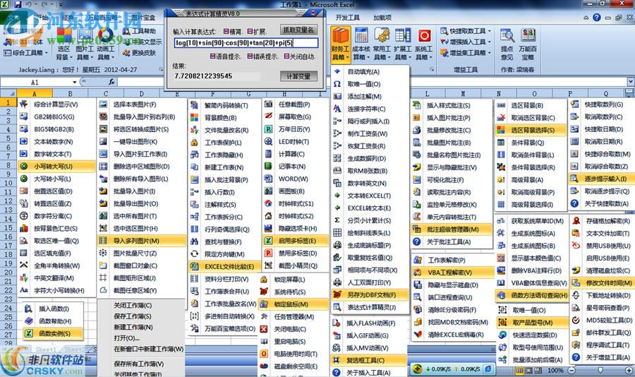Click the 更换皮肤 colorful balls icon
This screenshot has width=635, height=377.
click(127, 53)
